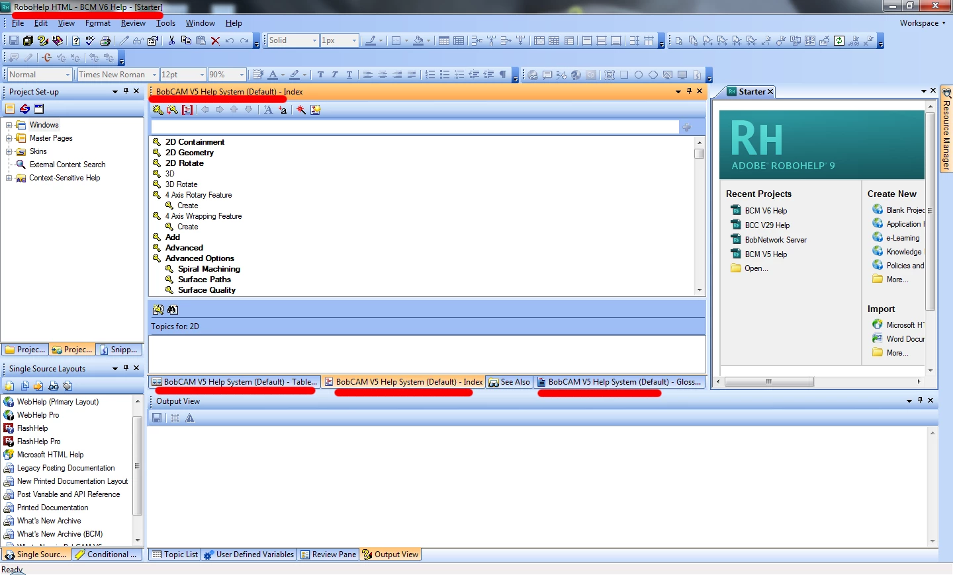
Task: Click the Paste clipboard icon
Action: [201, 40]
